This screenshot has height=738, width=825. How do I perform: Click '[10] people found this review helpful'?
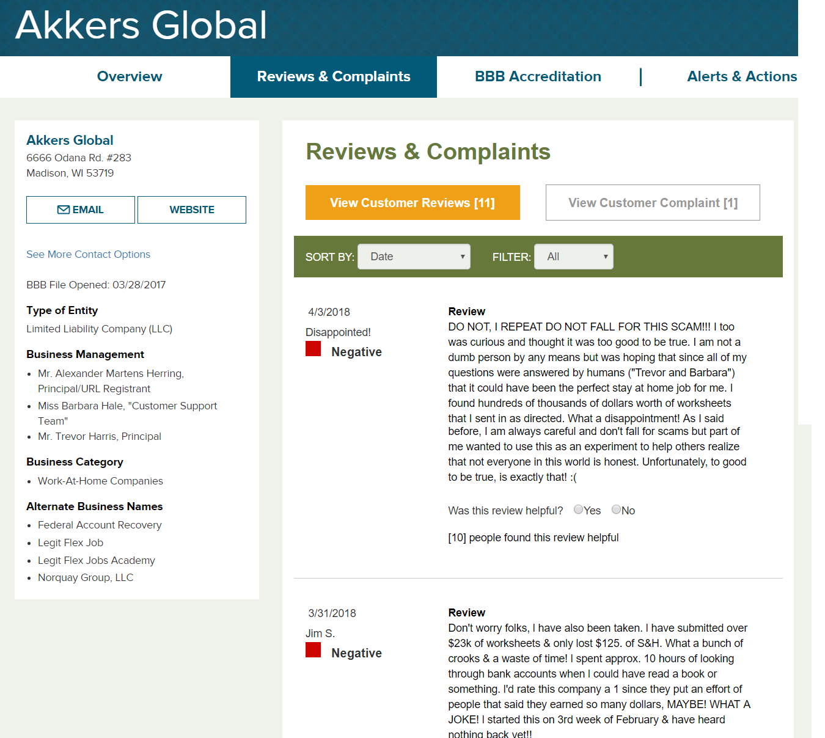pyautogui.click(x=533, y=538)
